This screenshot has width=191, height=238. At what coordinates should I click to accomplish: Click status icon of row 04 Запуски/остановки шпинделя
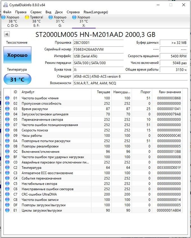pos(7,114)
